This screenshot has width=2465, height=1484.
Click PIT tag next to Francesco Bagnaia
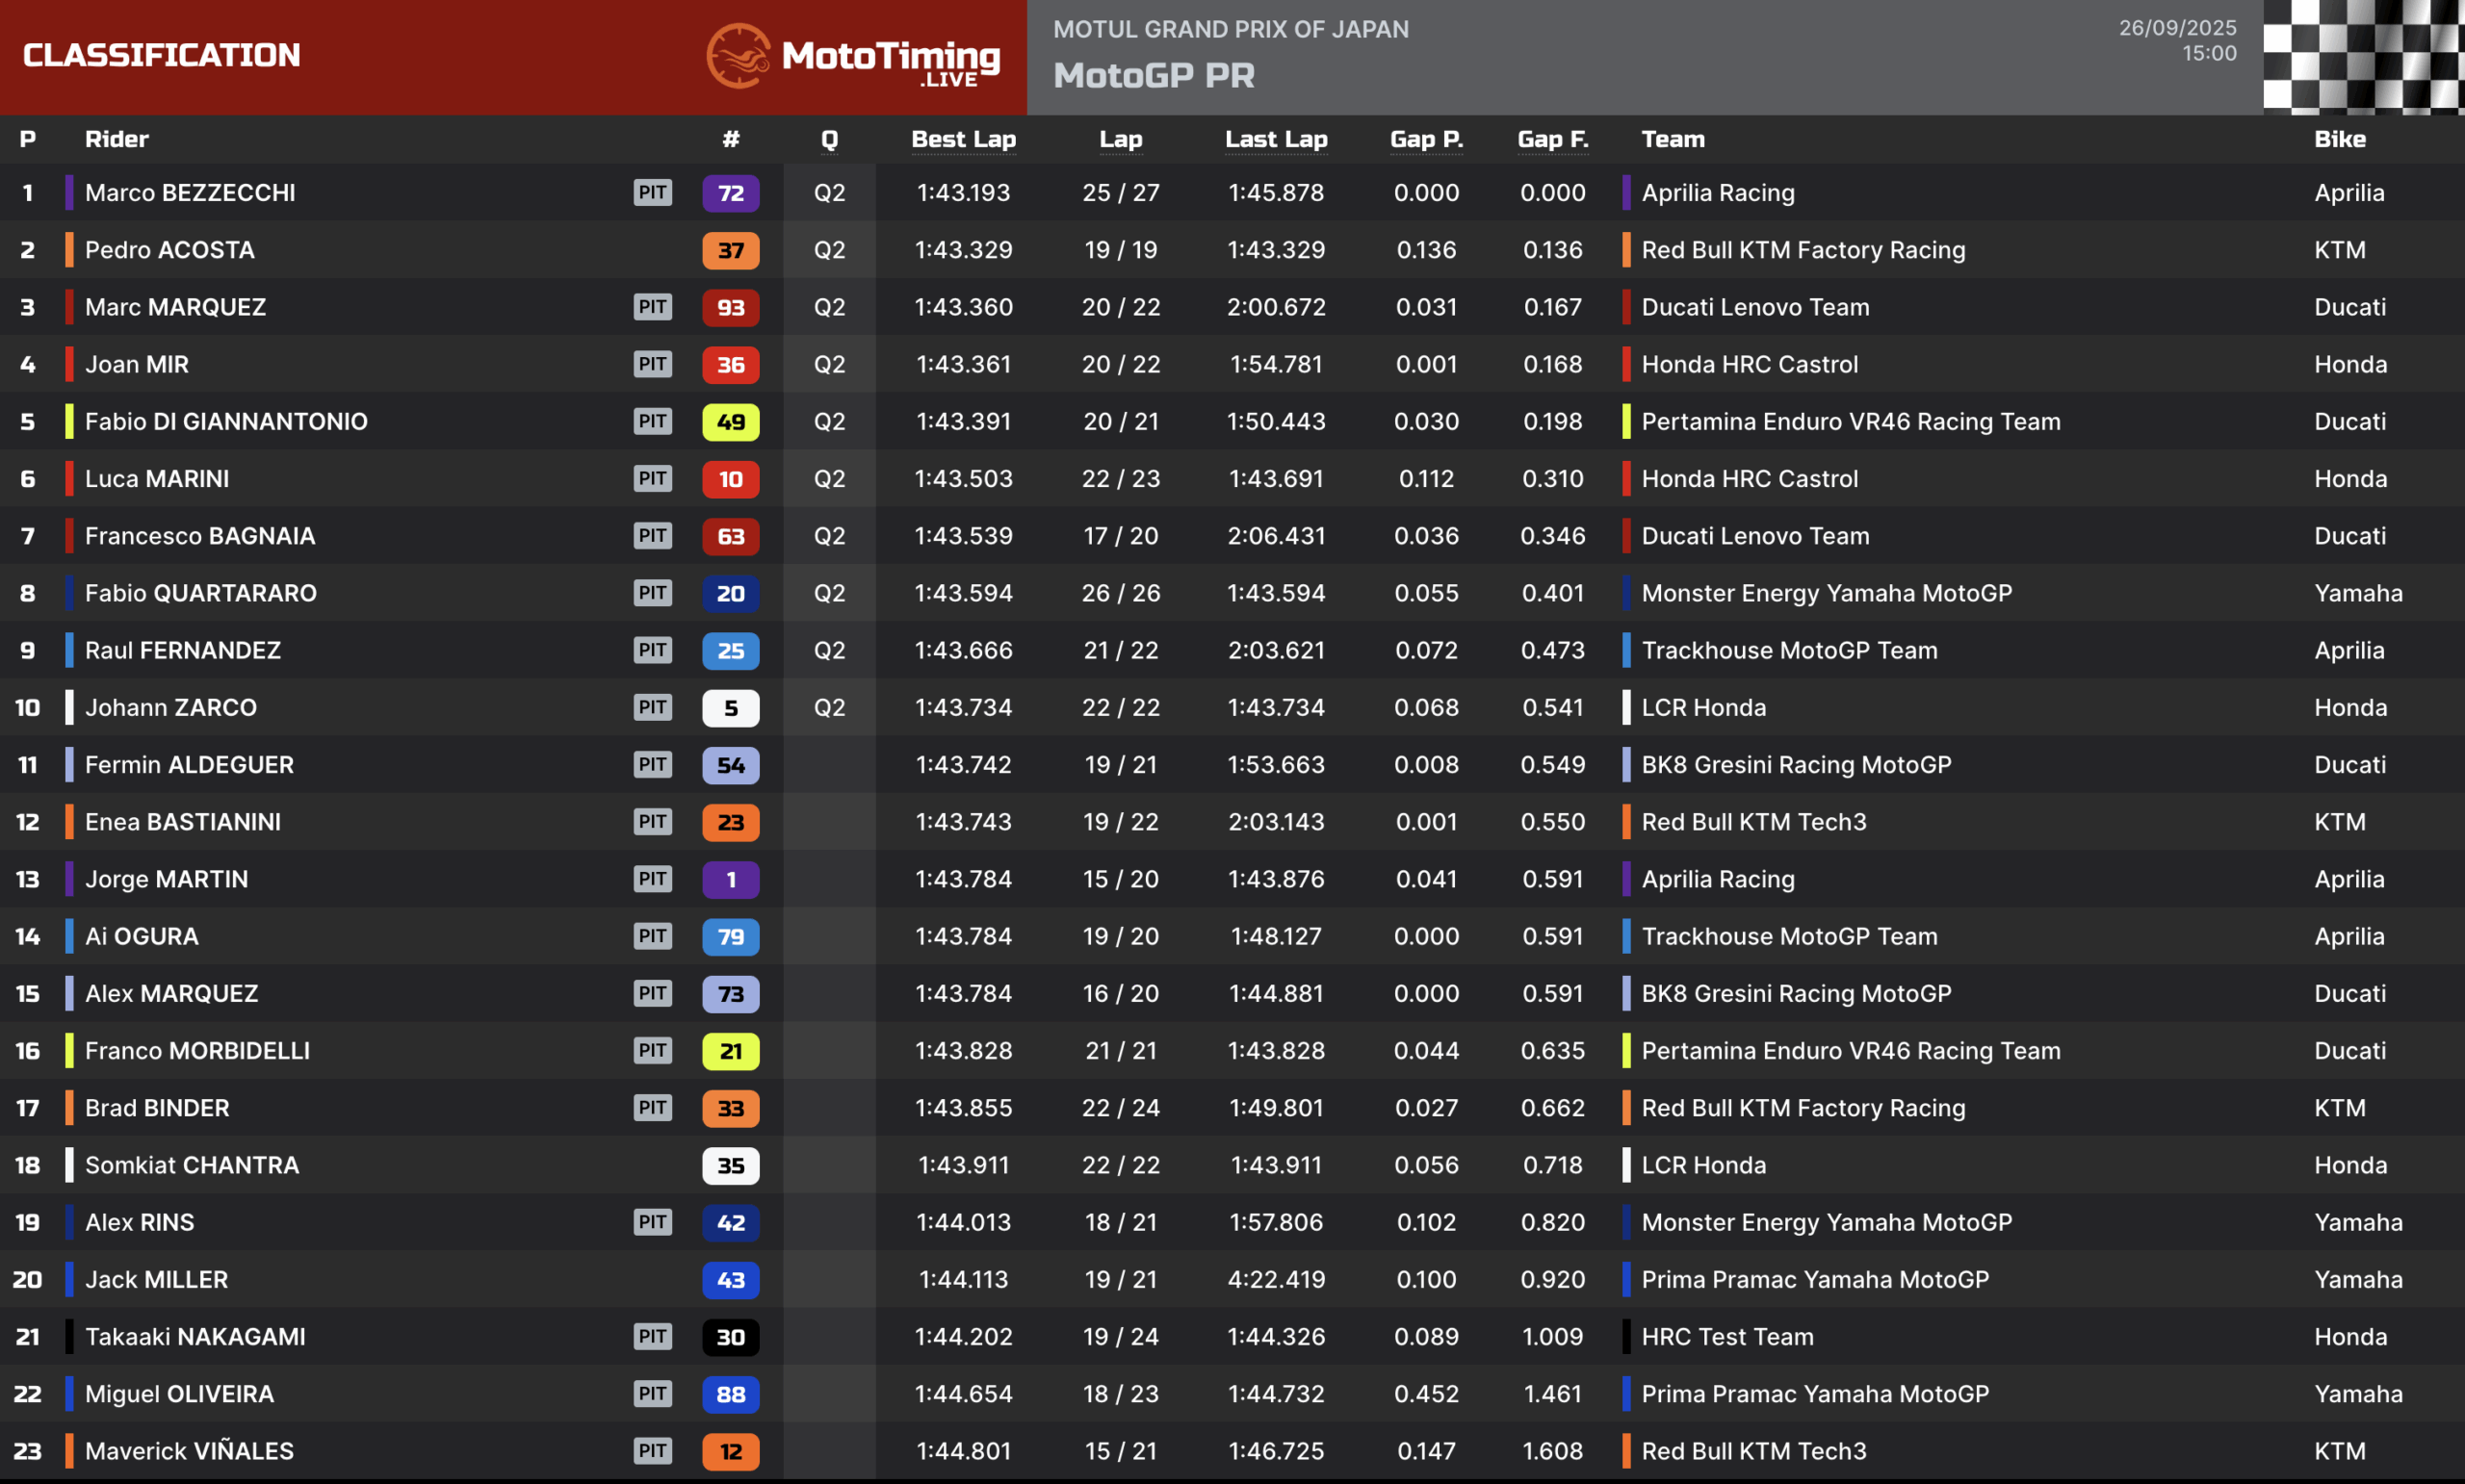pyautogui.click(x=652, y=536)
